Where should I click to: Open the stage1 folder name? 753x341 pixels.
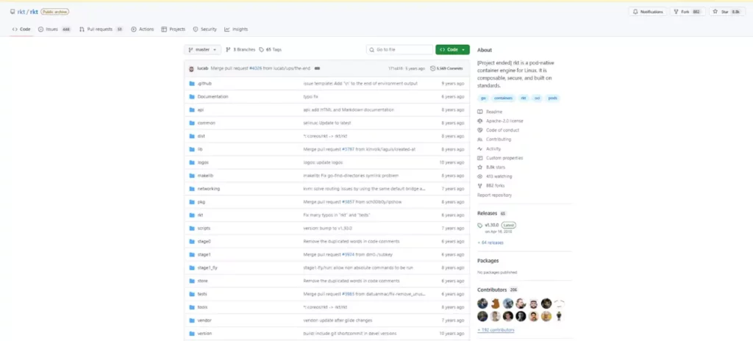(204, 254)
